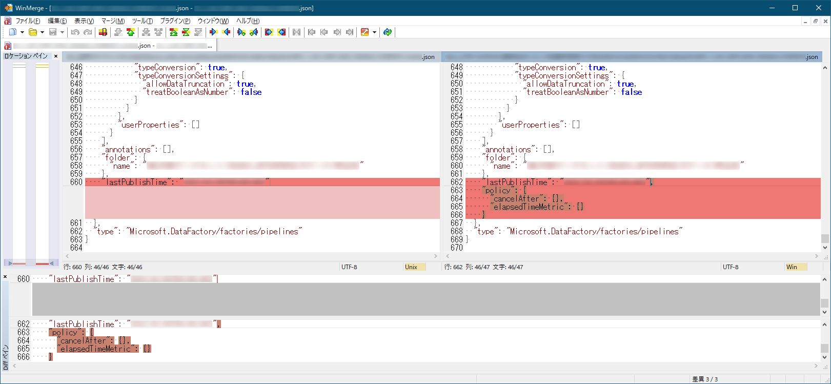Image resolution: width=831 pixels, height=384 pixels.
Task: Undo the last edit
Action: point(75,32)
